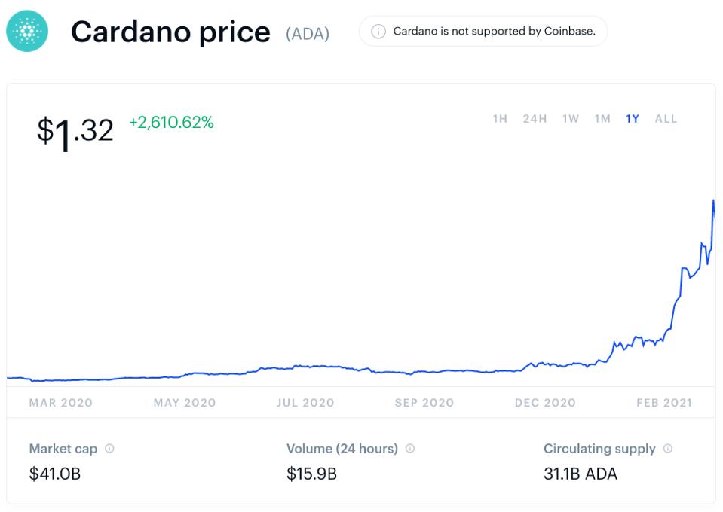This screenshot has width=723, height=512.
Task: Display the ALL time price history
Action: click(x=666, y=119)
